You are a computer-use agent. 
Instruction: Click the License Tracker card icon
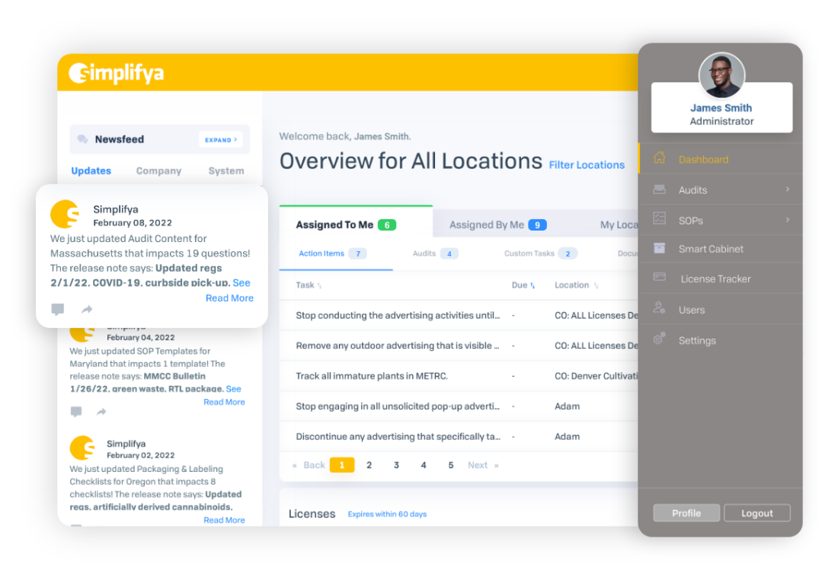click(x=659, y=277)
